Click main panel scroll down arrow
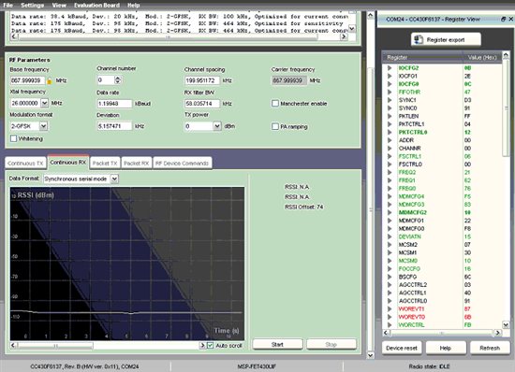 click(x=370, y=355)
